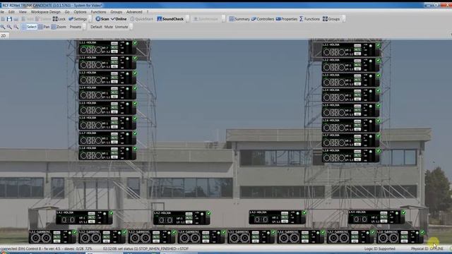Open the Groups panel from toolbar

pyautogui.click(x=331, y=19)
